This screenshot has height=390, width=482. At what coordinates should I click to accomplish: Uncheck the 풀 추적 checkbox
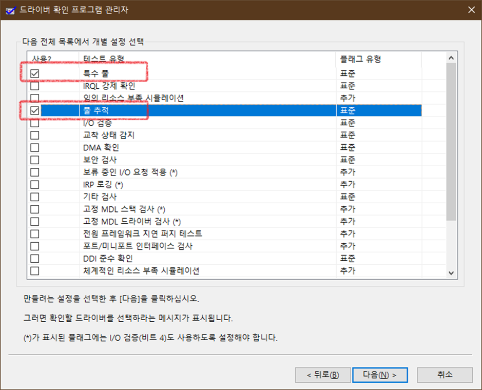point(35,111)
